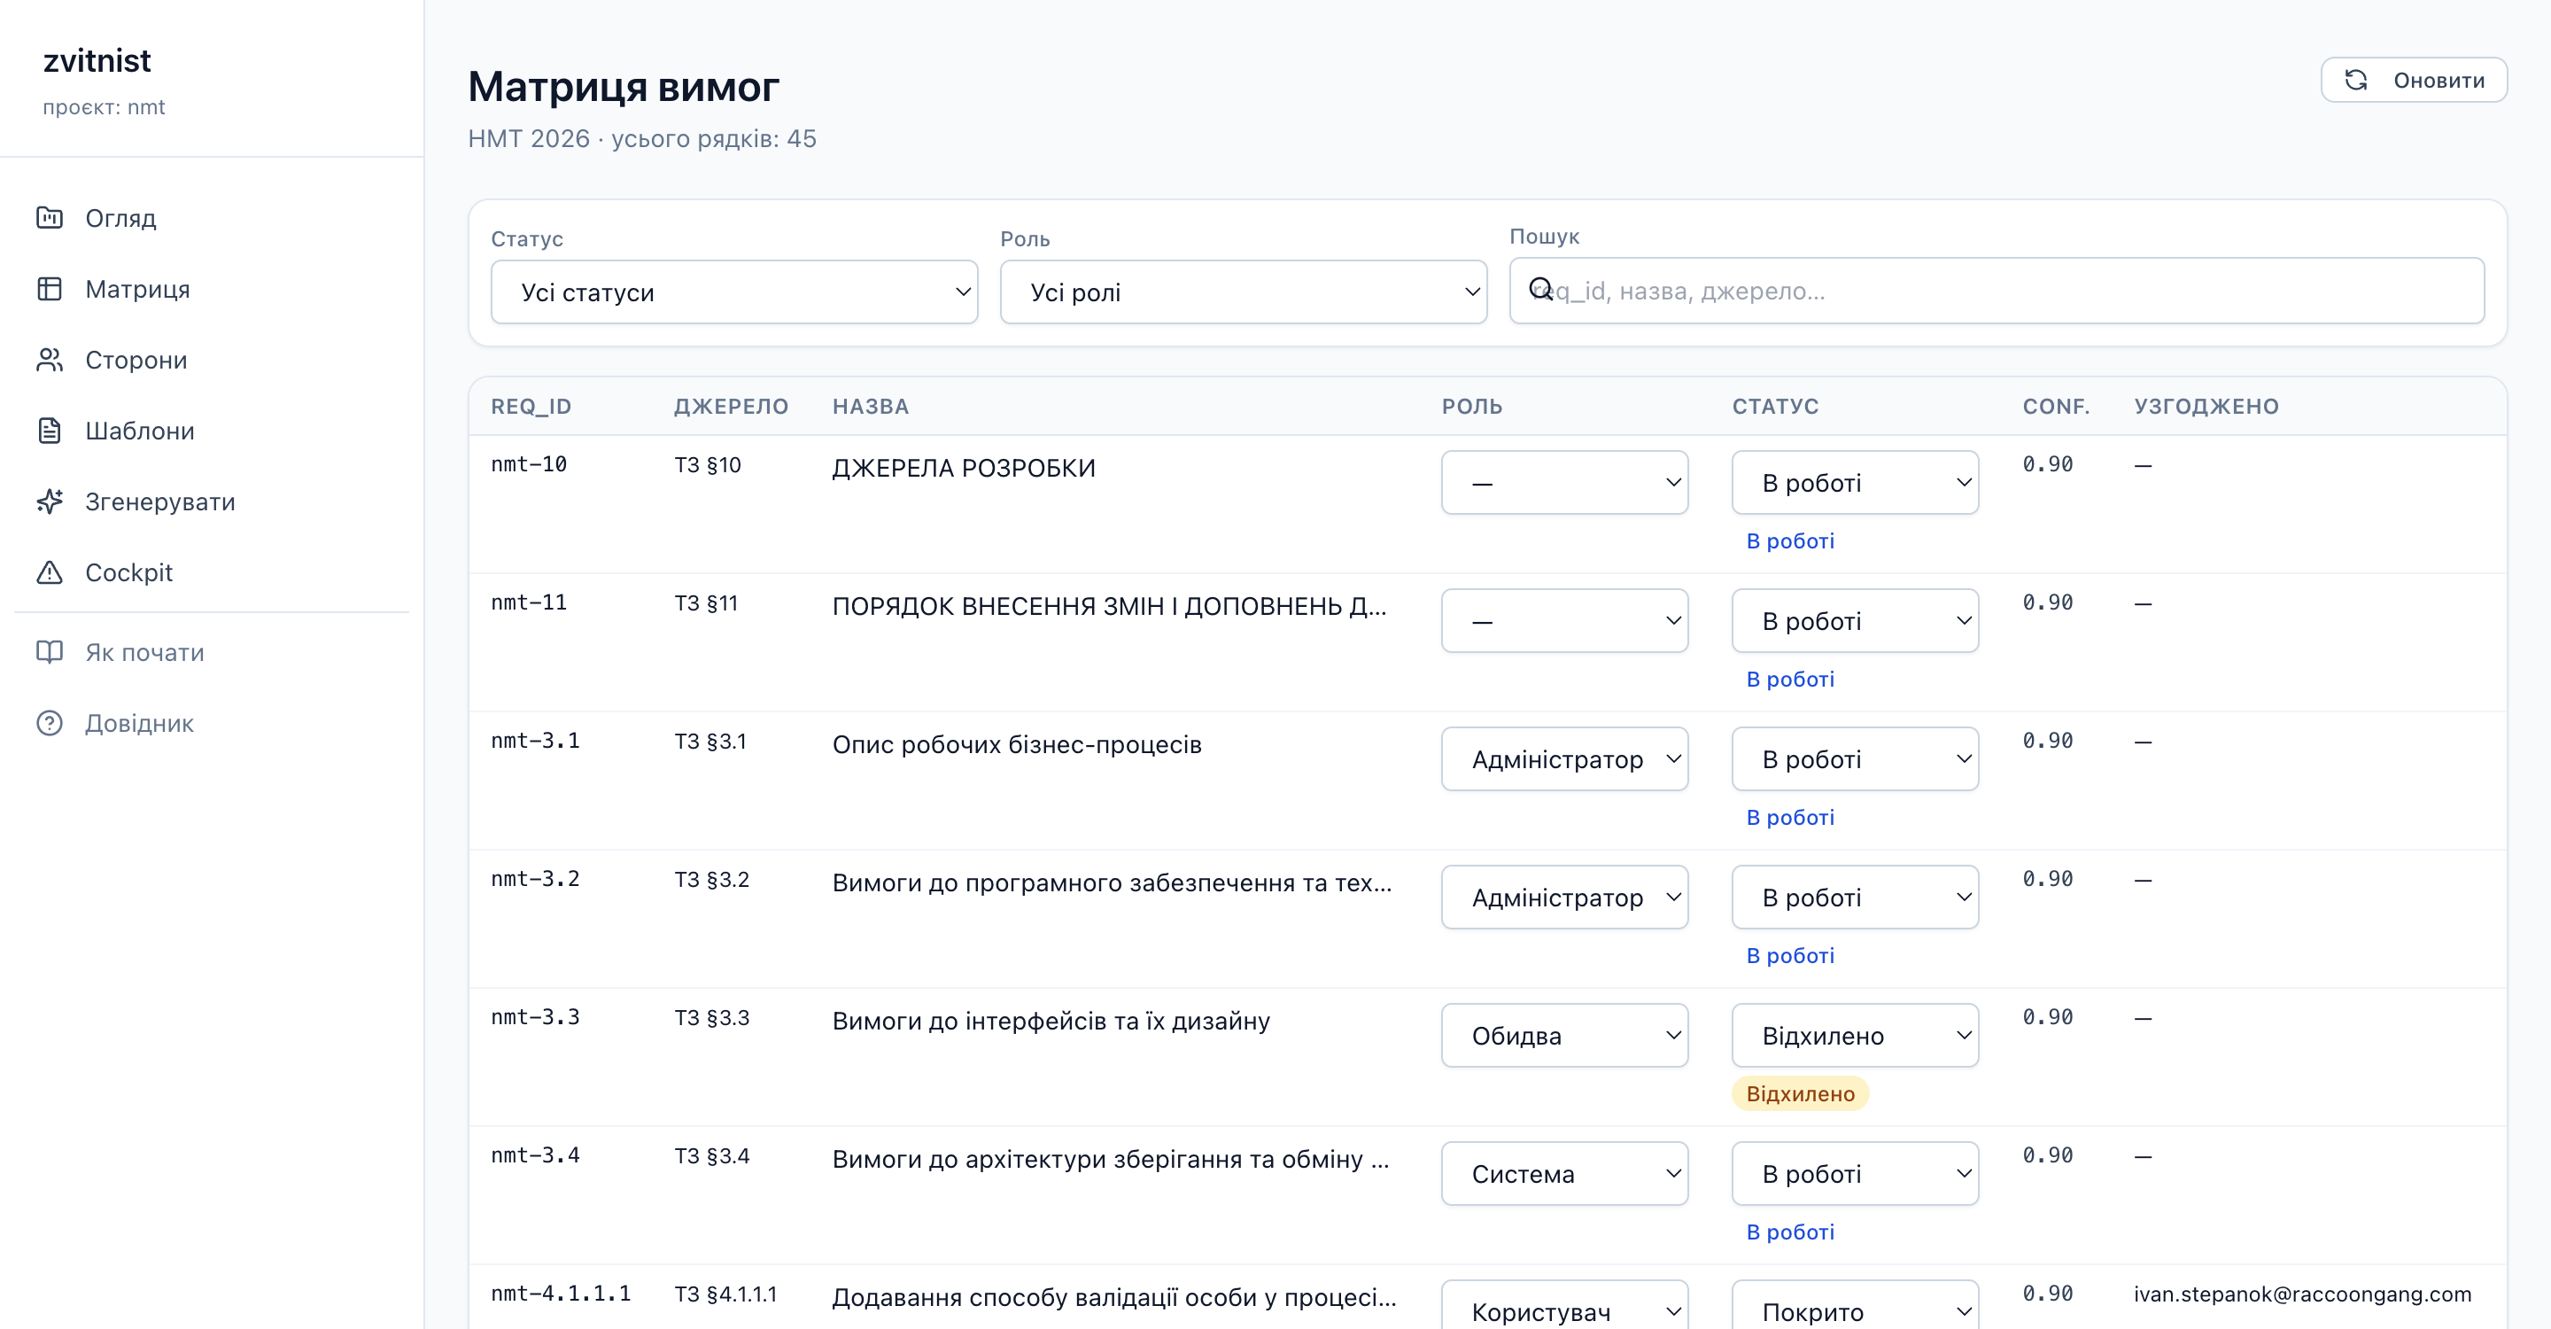Open Адміністратор role dropdown for nmt-3.1
This screenshot has width=2551, height=1329.
point(1563,758)
